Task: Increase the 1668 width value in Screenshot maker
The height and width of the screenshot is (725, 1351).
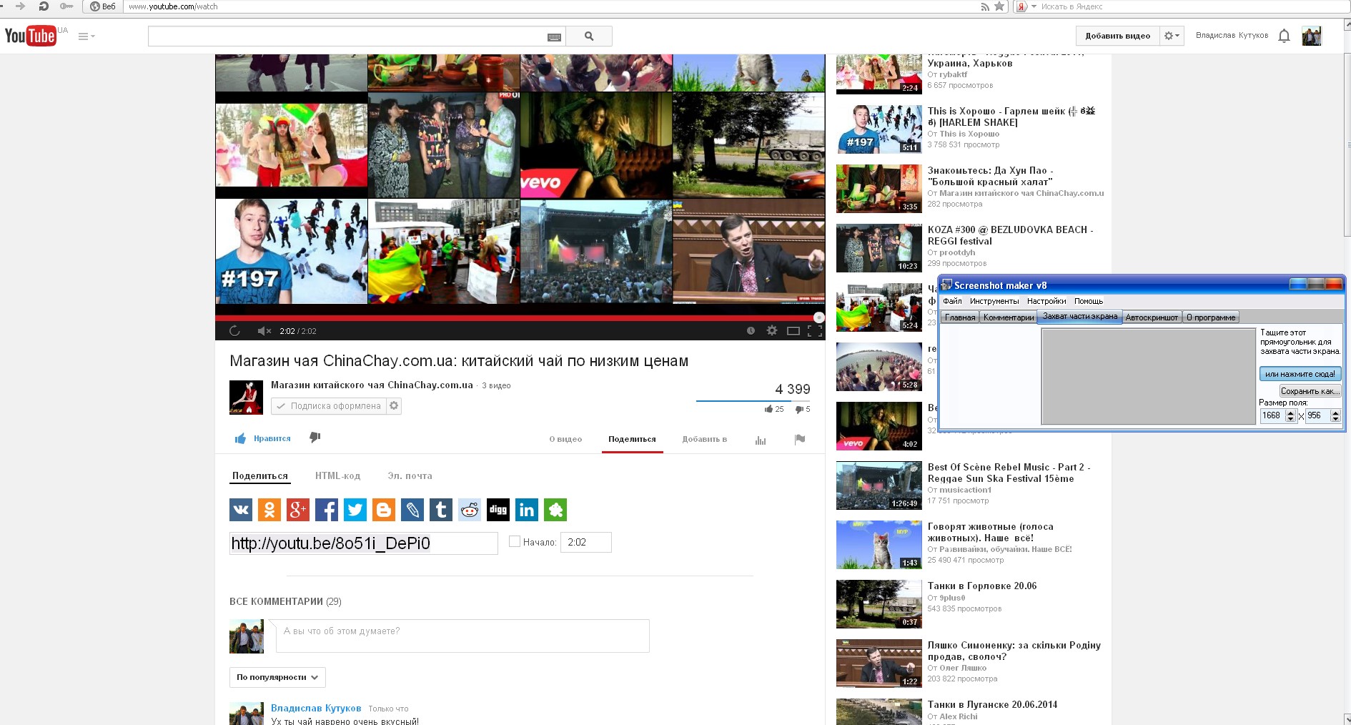Action: tap(1290, 413)
